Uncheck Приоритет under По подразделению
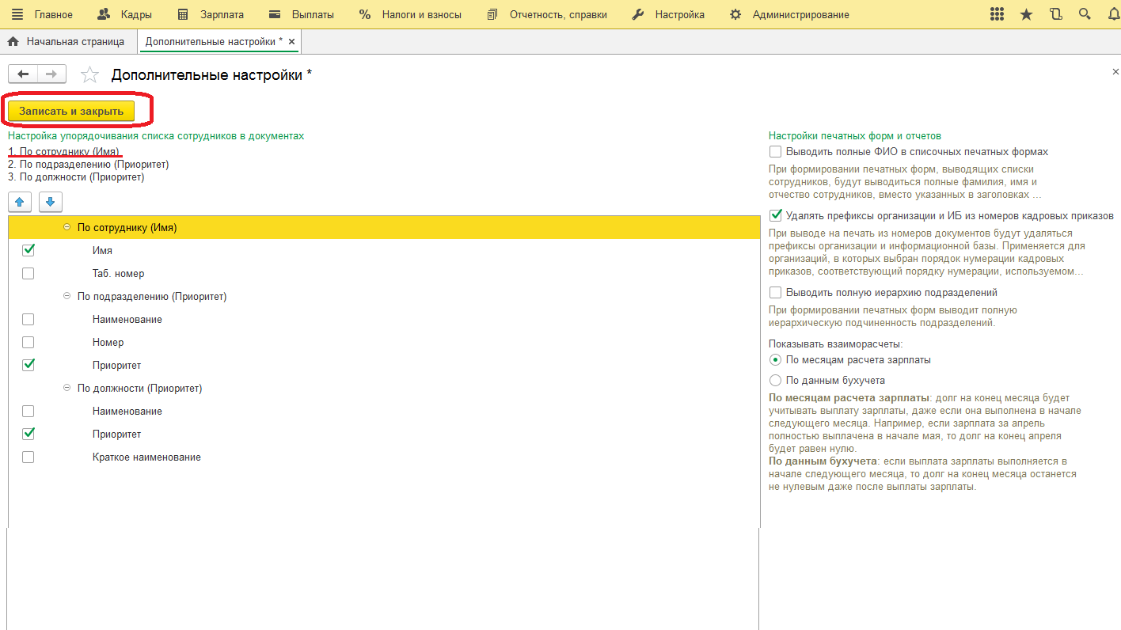Image resolution: width=1121 pixels, height=630 pixels. pos(28,365)
